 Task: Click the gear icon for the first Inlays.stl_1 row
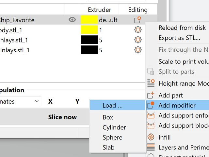(x=138, y=40)
